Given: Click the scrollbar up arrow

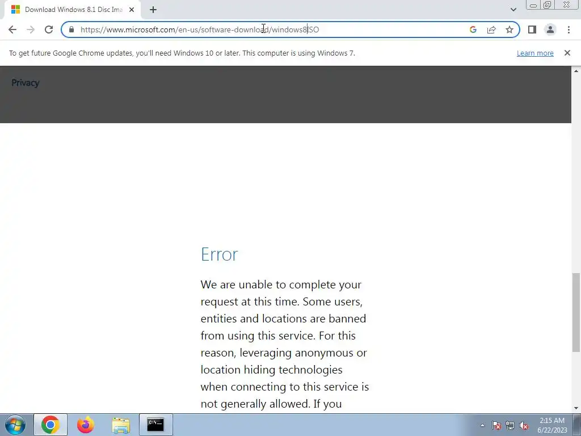Looking at the screenshot, I should 576,71.
